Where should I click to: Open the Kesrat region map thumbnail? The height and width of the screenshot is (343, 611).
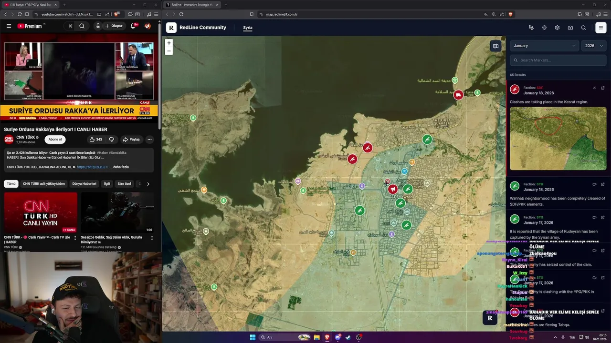click(x=558, y=139)
